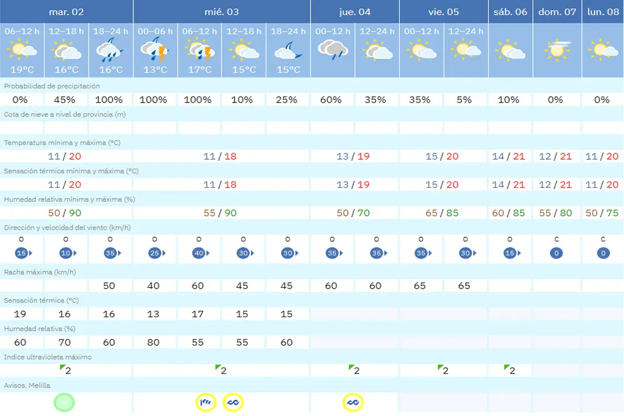Click the '14 / 21' temperature range for sáb. 06

coord(508,156)
